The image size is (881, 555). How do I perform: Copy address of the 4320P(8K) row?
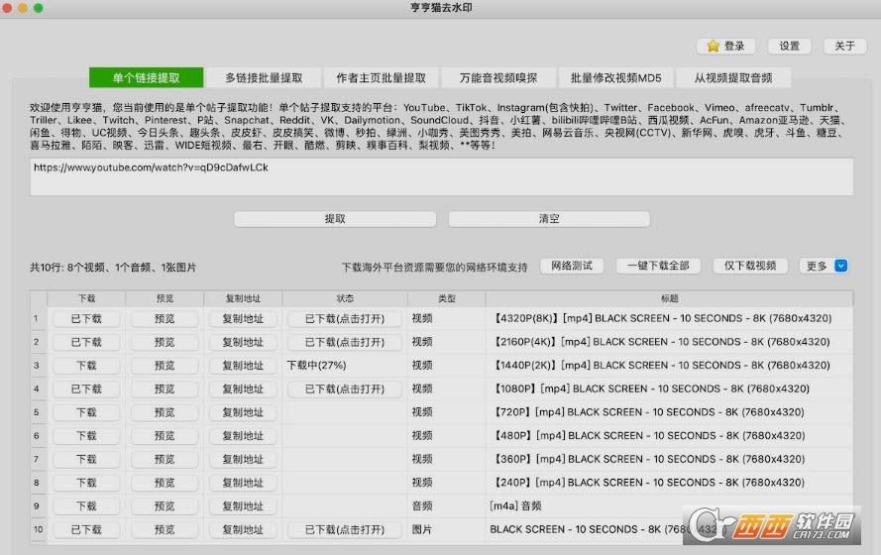pos(243,319)
